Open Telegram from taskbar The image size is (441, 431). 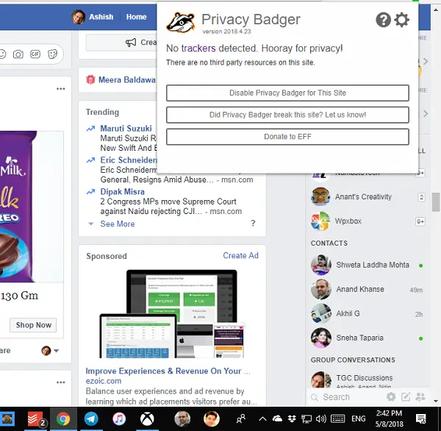pos(91,419)
